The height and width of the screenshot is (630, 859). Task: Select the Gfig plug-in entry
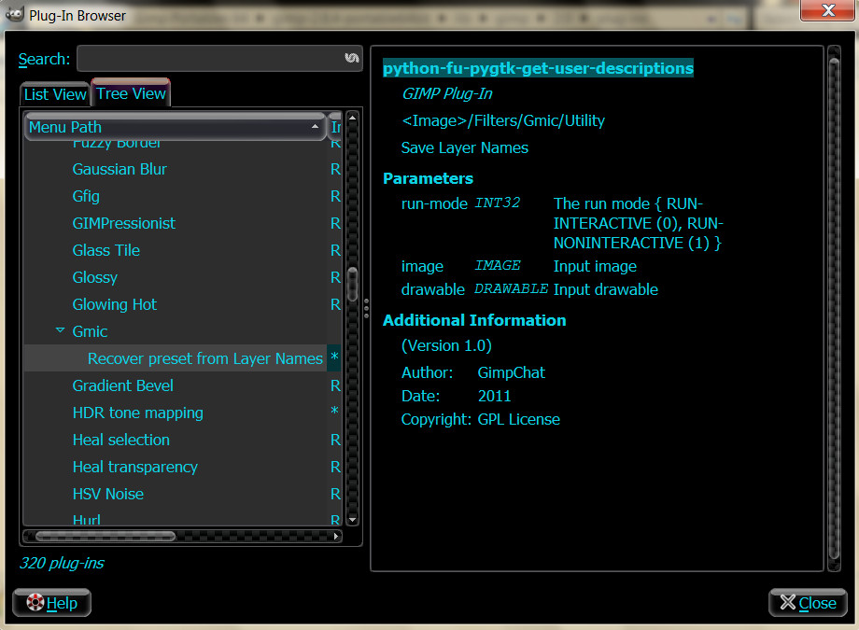[86, 196]
